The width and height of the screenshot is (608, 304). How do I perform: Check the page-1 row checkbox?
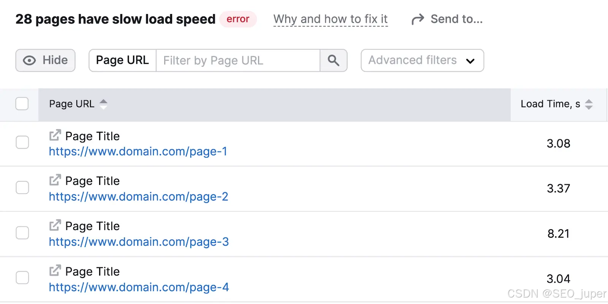point(22,142)
